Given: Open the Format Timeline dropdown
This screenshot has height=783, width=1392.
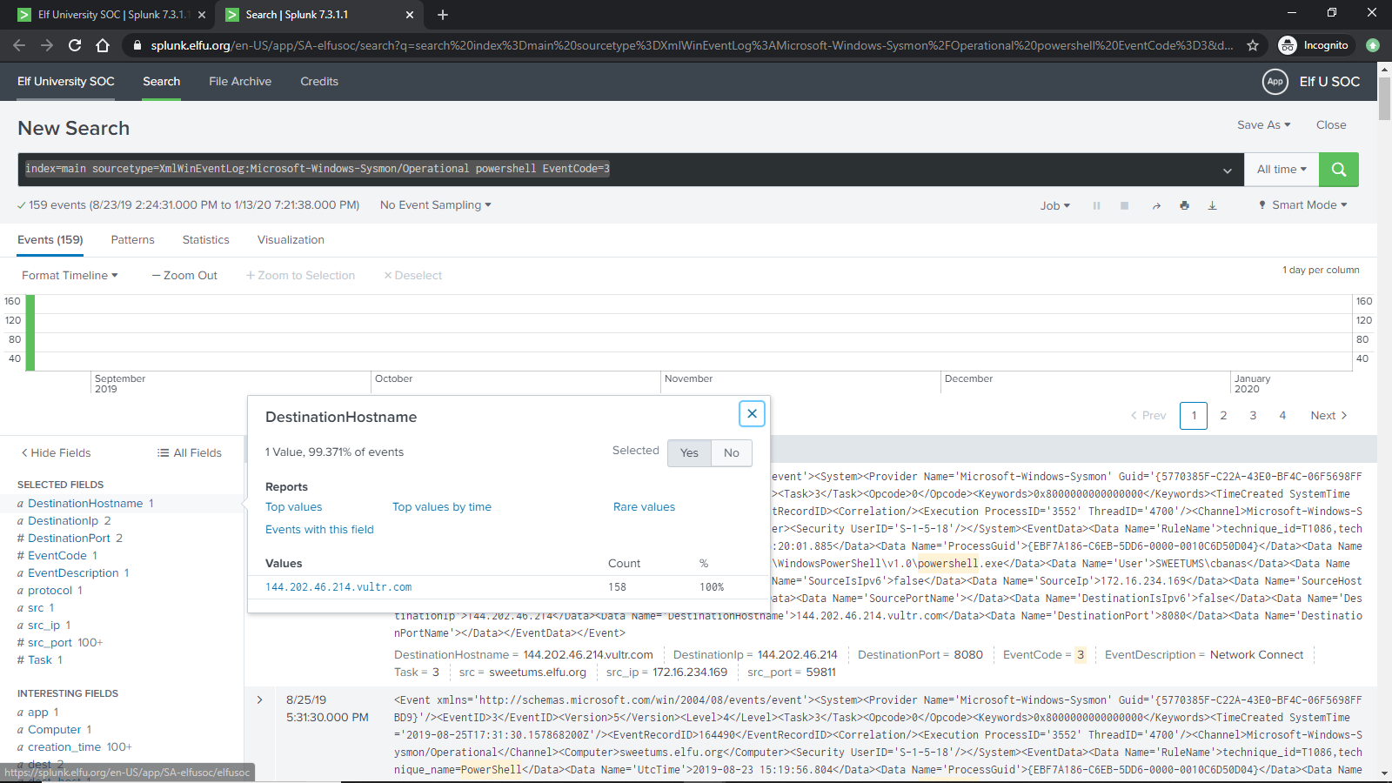Looking at the screenshot, I should click(70, 276).
